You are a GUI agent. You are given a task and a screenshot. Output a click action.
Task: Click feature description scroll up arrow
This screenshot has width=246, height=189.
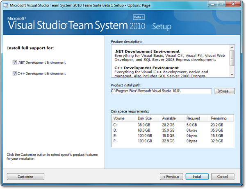pos(232,47)
